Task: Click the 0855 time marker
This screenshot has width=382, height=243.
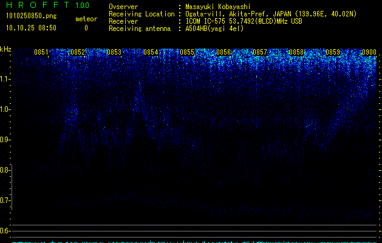Action: (x=187, y=52)
